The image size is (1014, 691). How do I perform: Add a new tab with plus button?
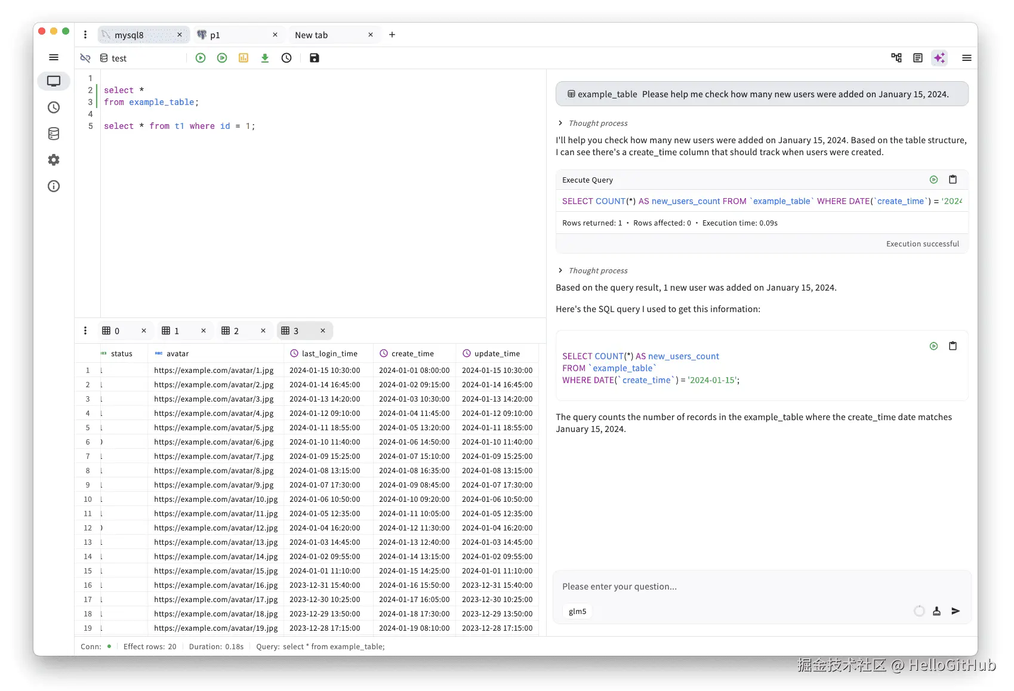(x=392, y=35)
